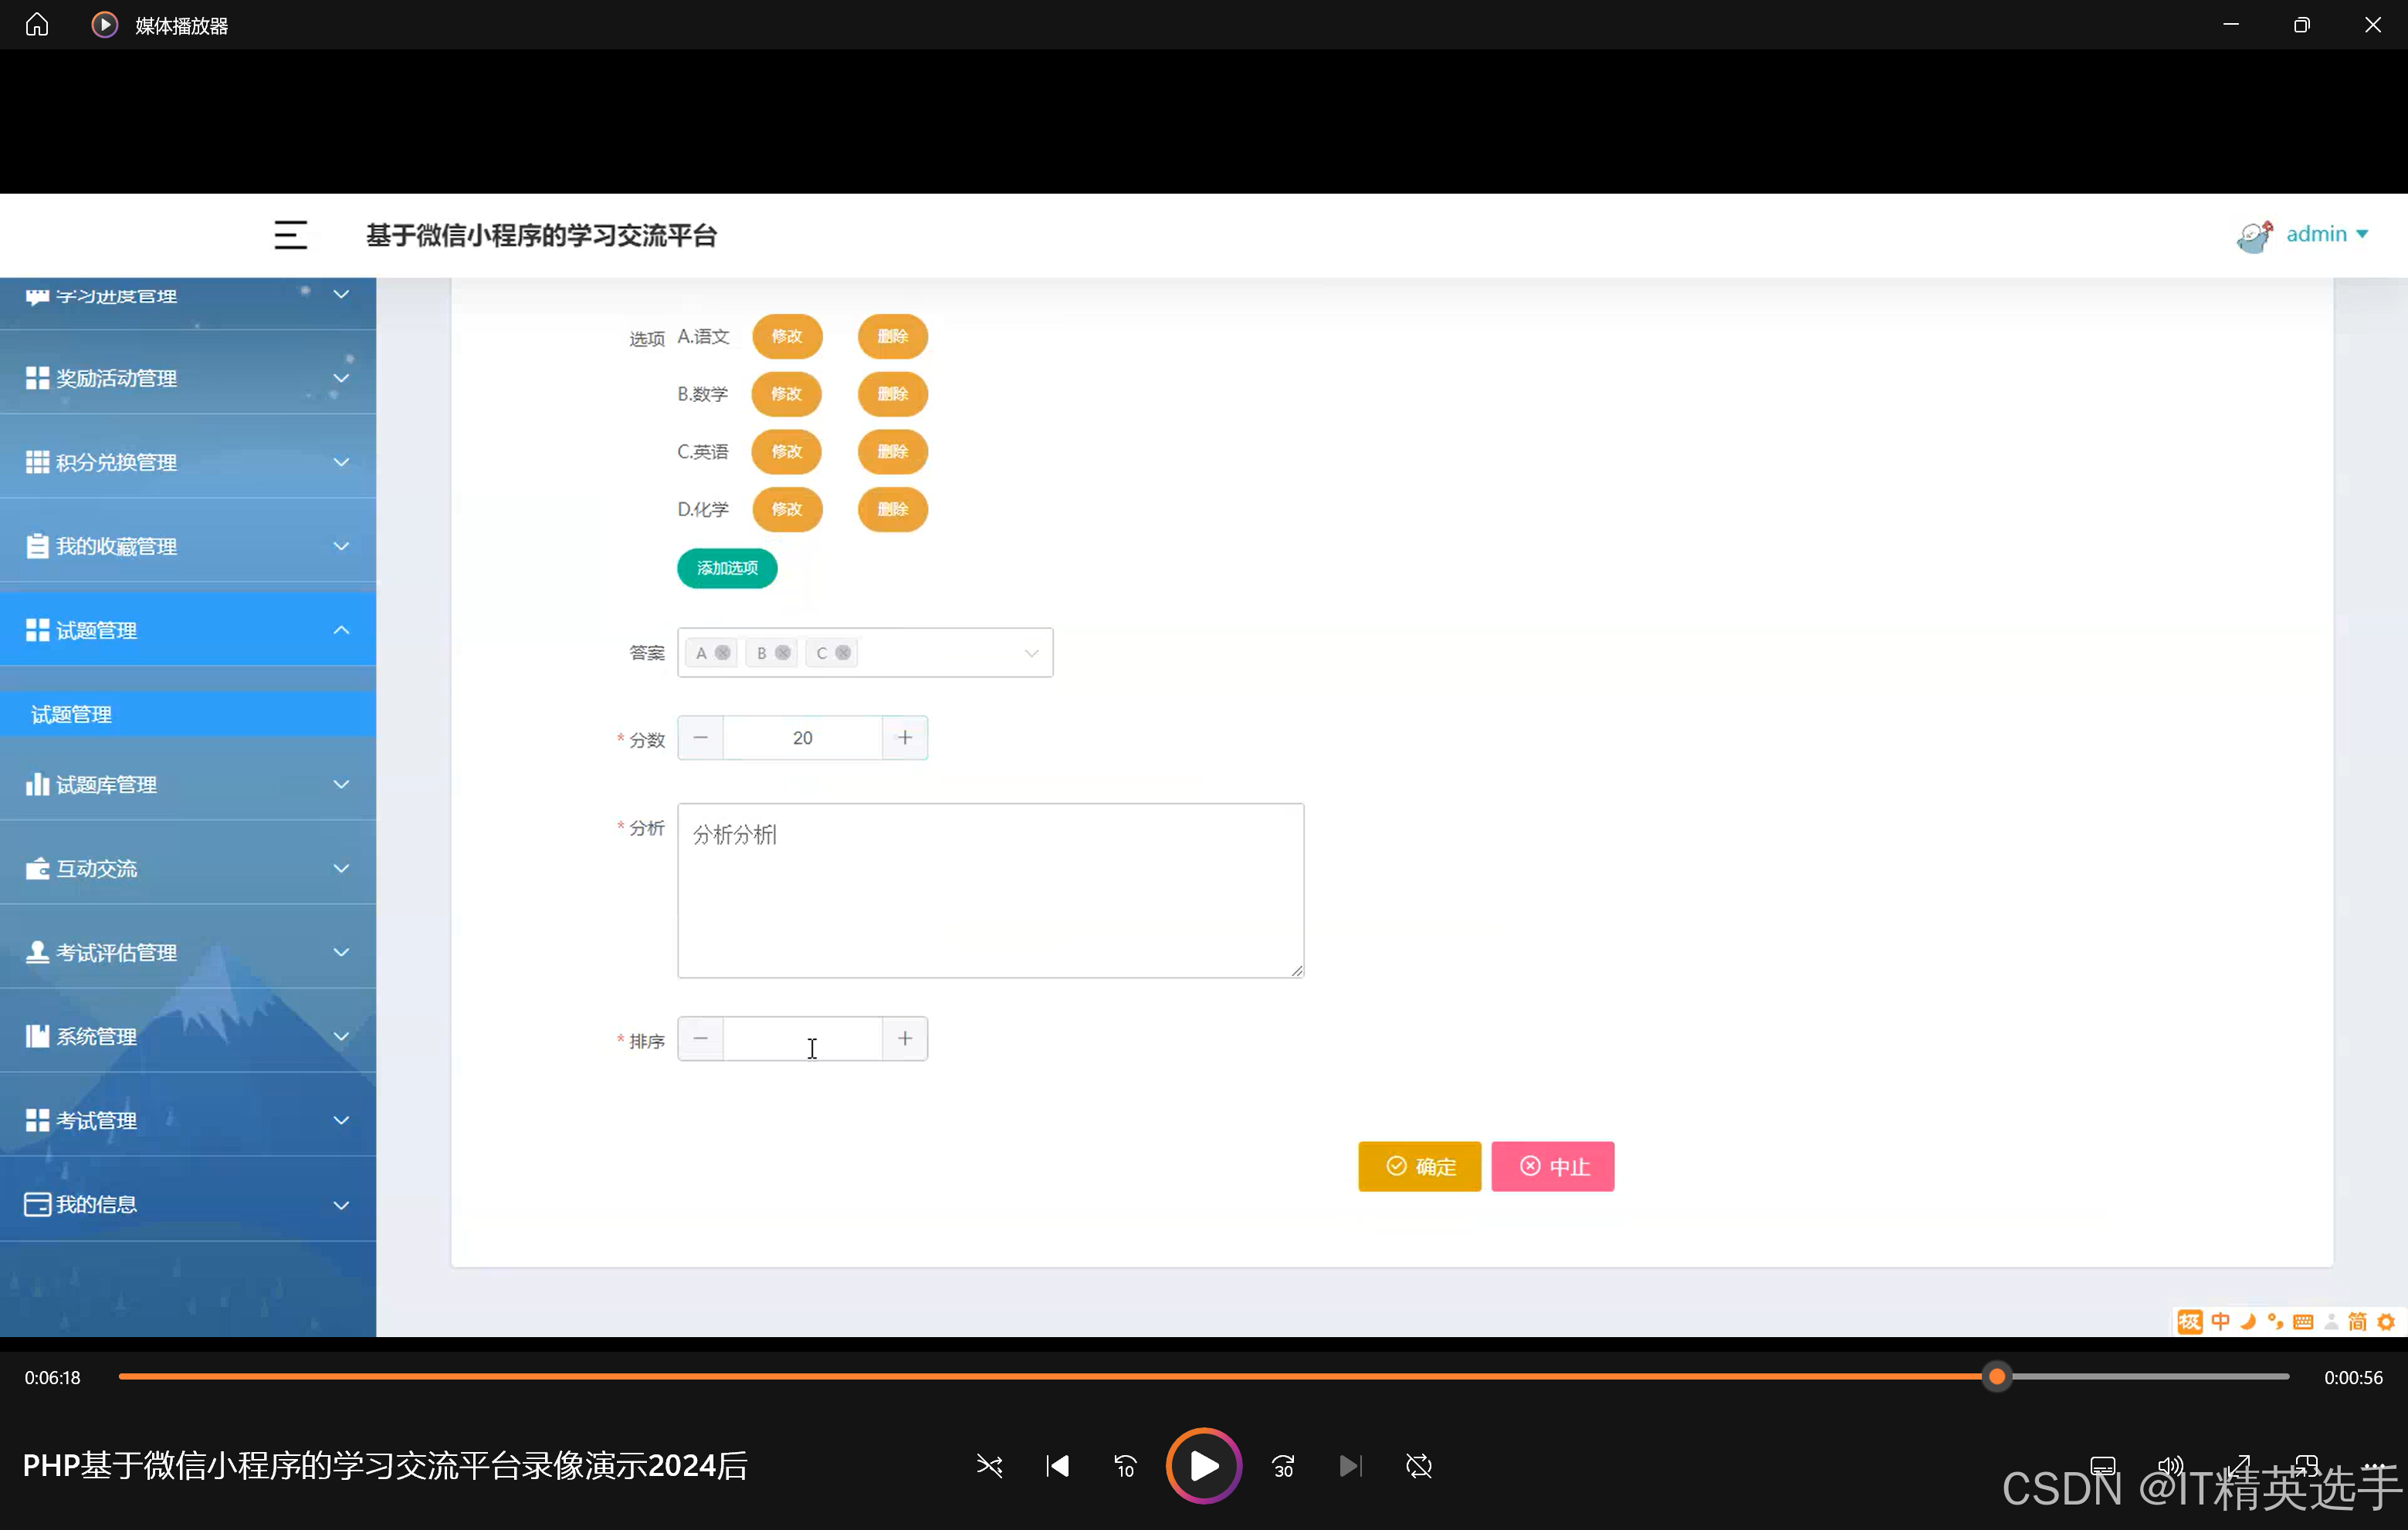Image resolution: width=2408 pixels, height=1530 pixels.
Task: Skip back 10 seconds
Action: [x=1125, y=1466]
